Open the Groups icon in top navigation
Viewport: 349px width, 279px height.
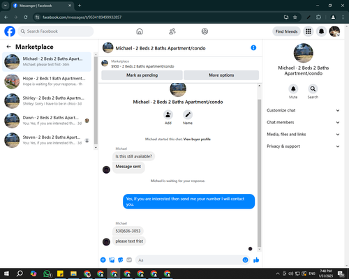(x=205, y=31)
